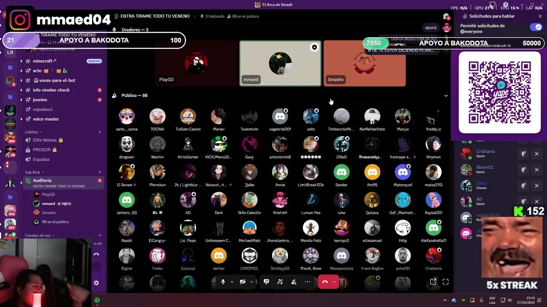Image resolution: width=547 pixels, height=307 pixels.
Task: Open the three-dot more options menu
Action: [x=307, y=282]
